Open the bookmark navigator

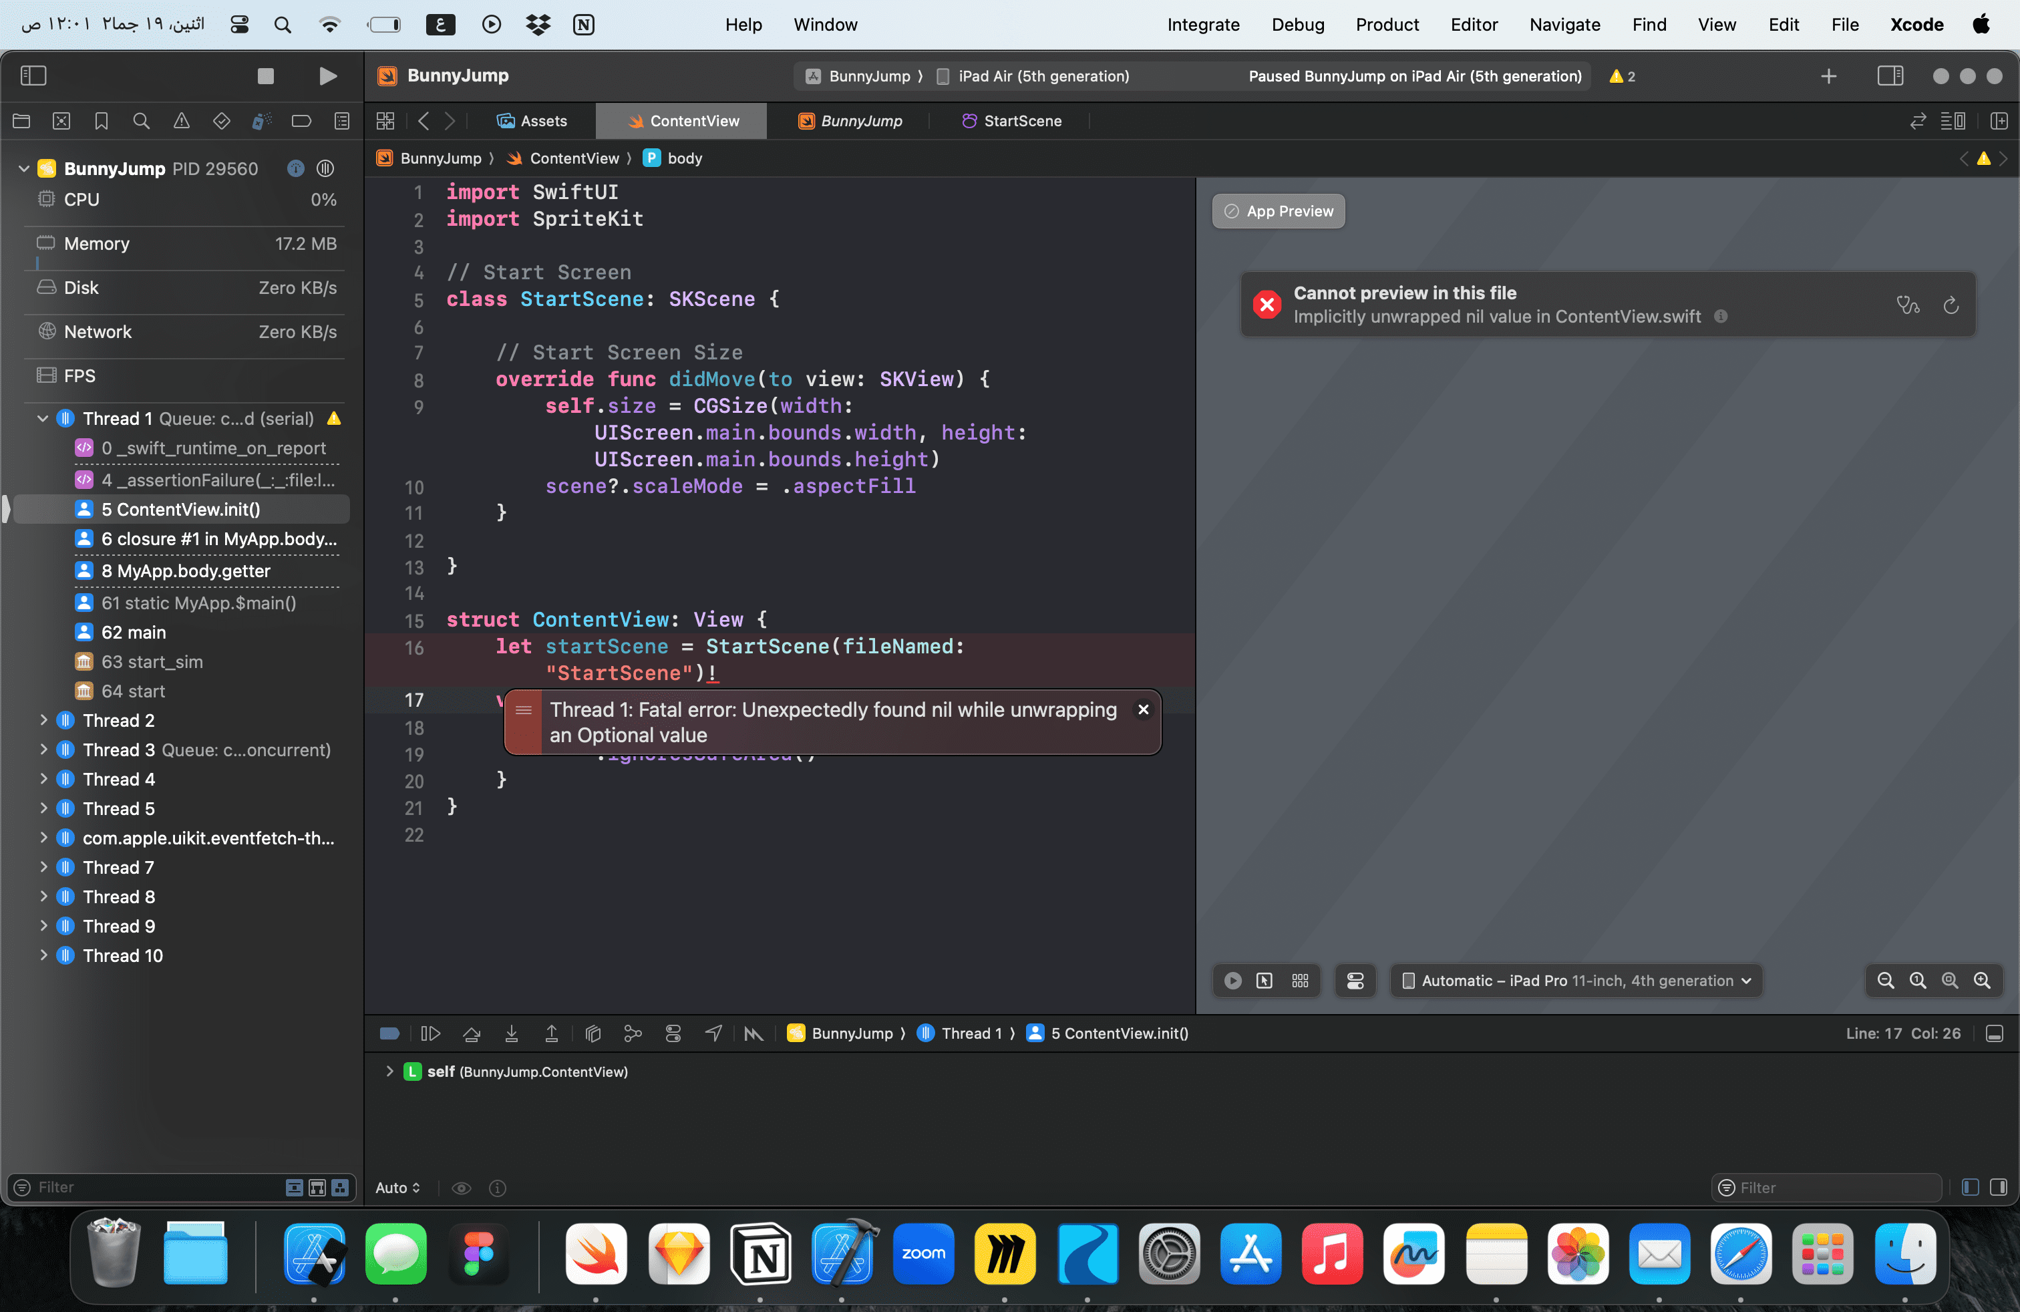(102, 120)
